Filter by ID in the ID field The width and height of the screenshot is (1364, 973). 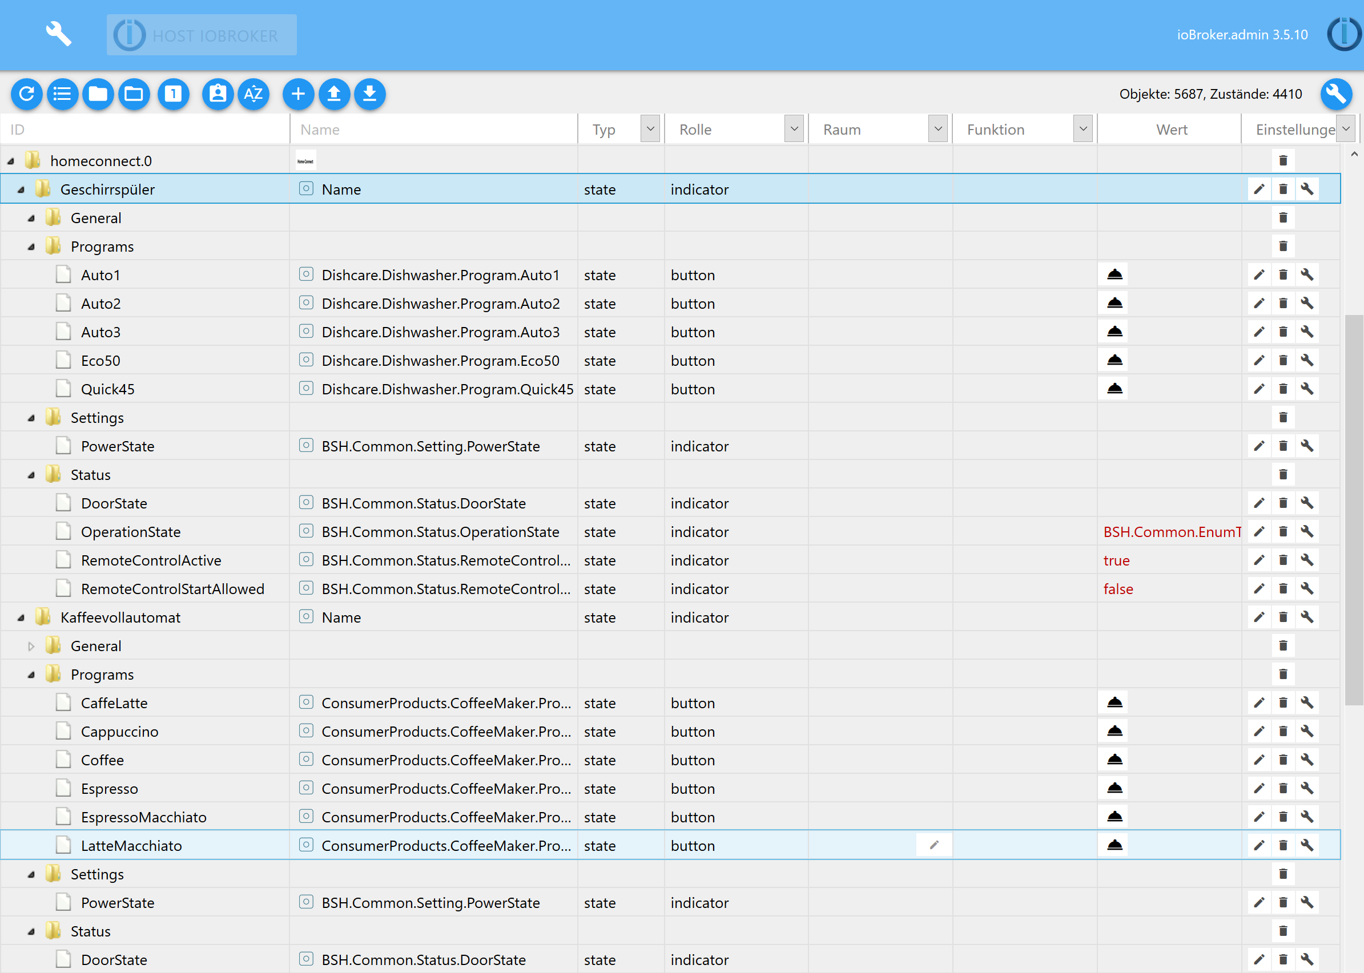click(144, 130)
